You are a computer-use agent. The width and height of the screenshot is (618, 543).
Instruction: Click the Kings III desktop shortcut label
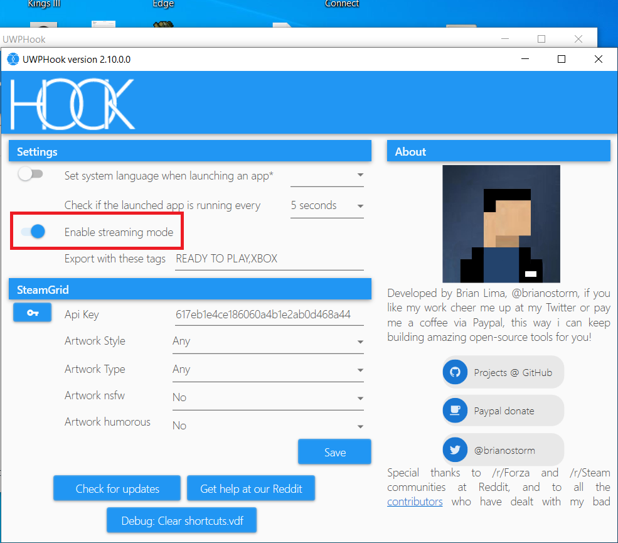(x=44, y=4)
